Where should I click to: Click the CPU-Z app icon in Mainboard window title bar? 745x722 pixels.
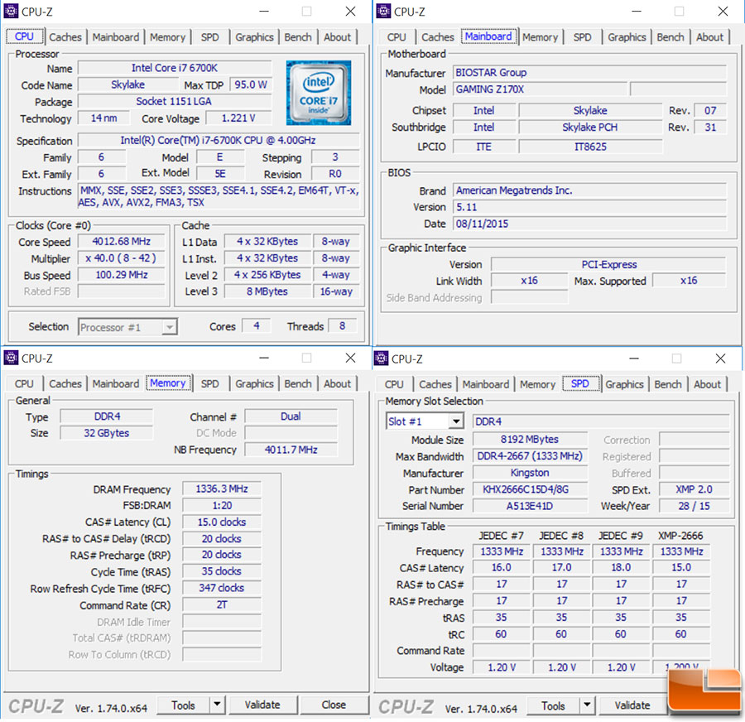coord(383,11)
